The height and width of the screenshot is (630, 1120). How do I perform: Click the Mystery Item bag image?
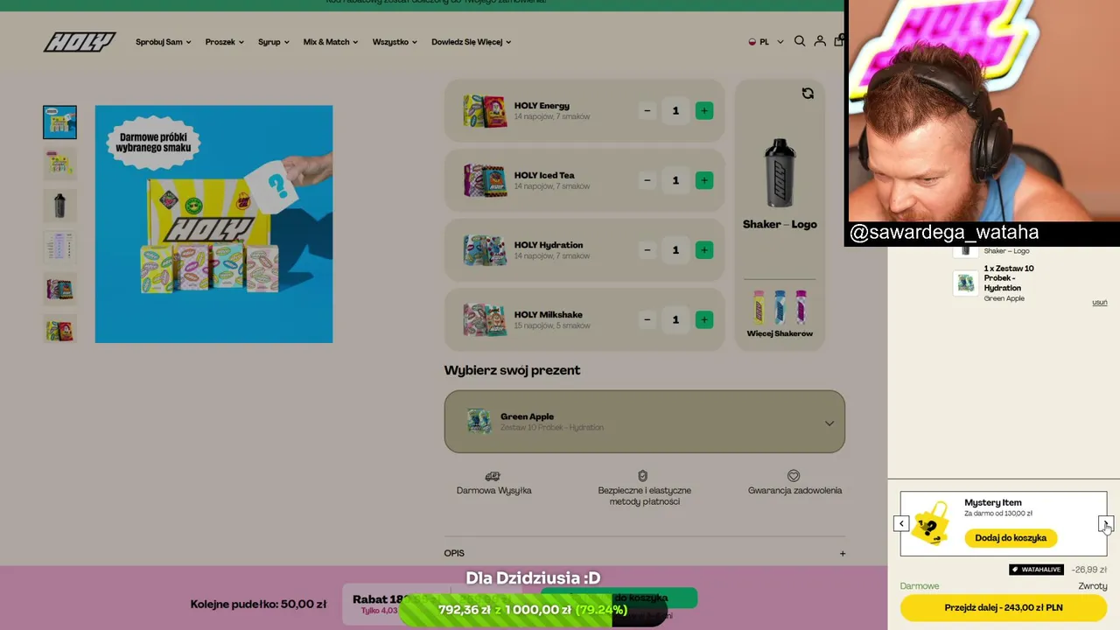click(x=931, y=523)
